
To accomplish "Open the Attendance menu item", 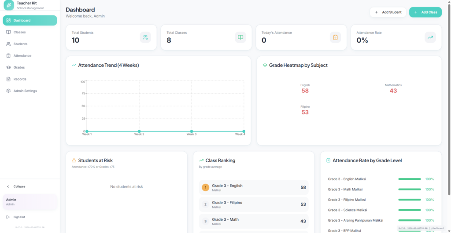I will tap(22, 56).
